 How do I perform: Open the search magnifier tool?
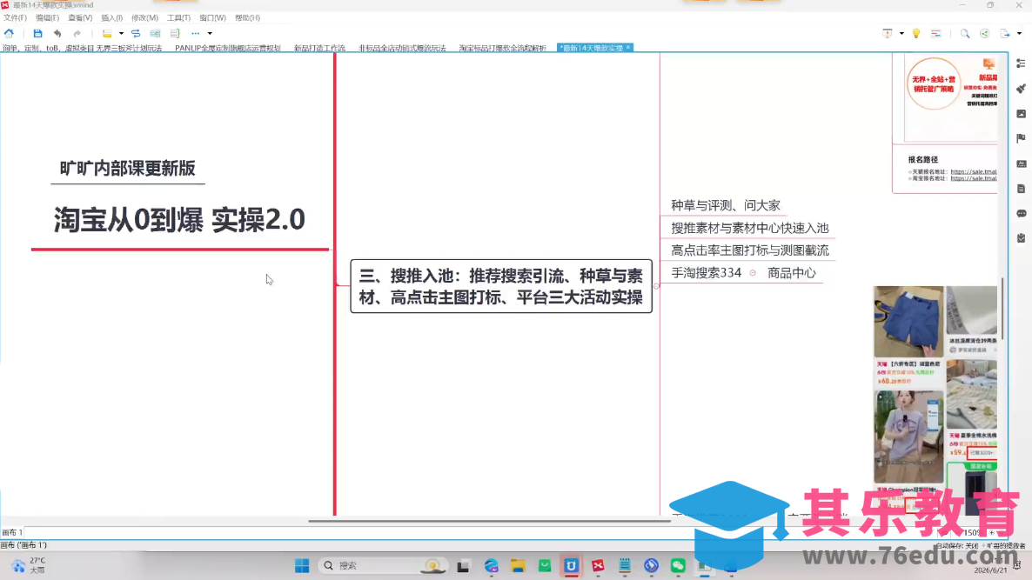click(x=965, y=33)
